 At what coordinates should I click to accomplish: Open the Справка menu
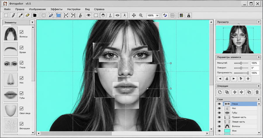pos(99,9)
